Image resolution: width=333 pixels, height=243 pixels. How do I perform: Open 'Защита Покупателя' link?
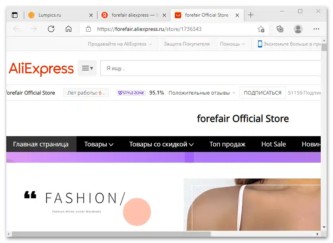point(186,44)
